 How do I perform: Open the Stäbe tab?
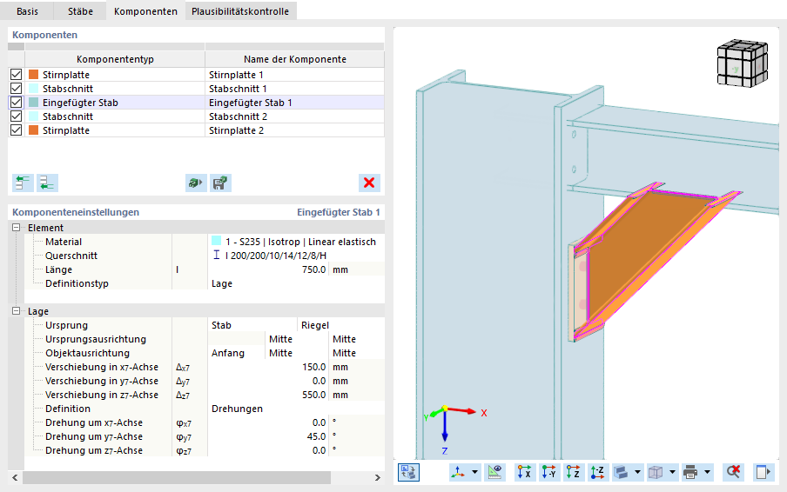(80, 11)
